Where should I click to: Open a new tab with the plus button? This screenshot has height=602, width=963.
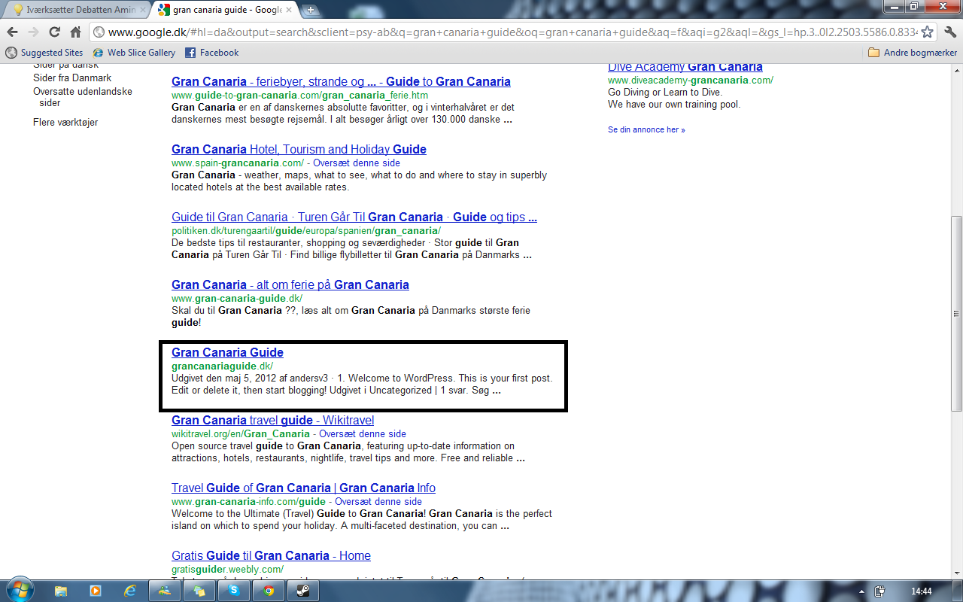pyautogui.click(x=310, y=11)
